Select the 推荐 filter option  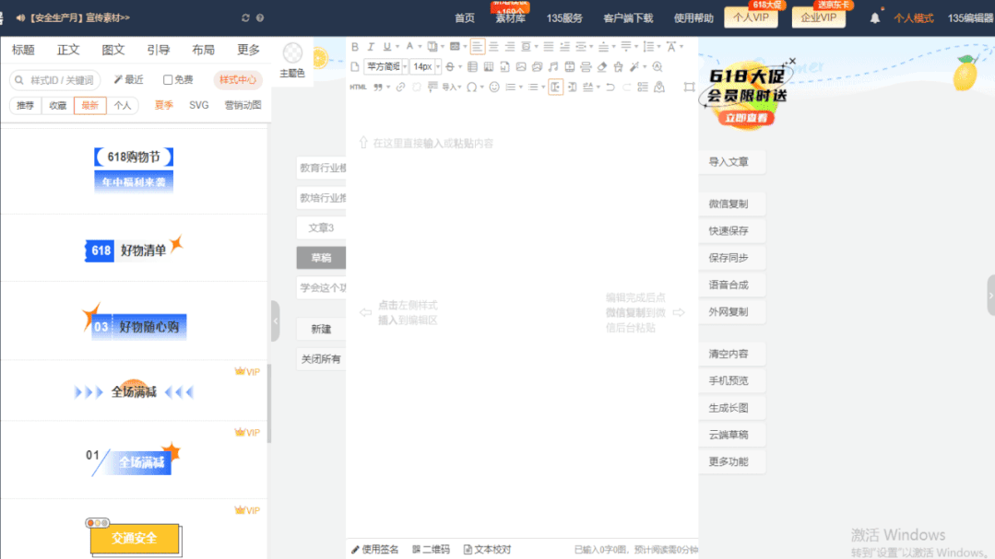point(25,106)
